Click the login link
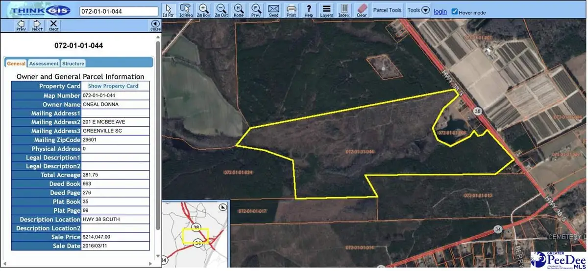Screen dimensions: 588x271 point(440,11)
